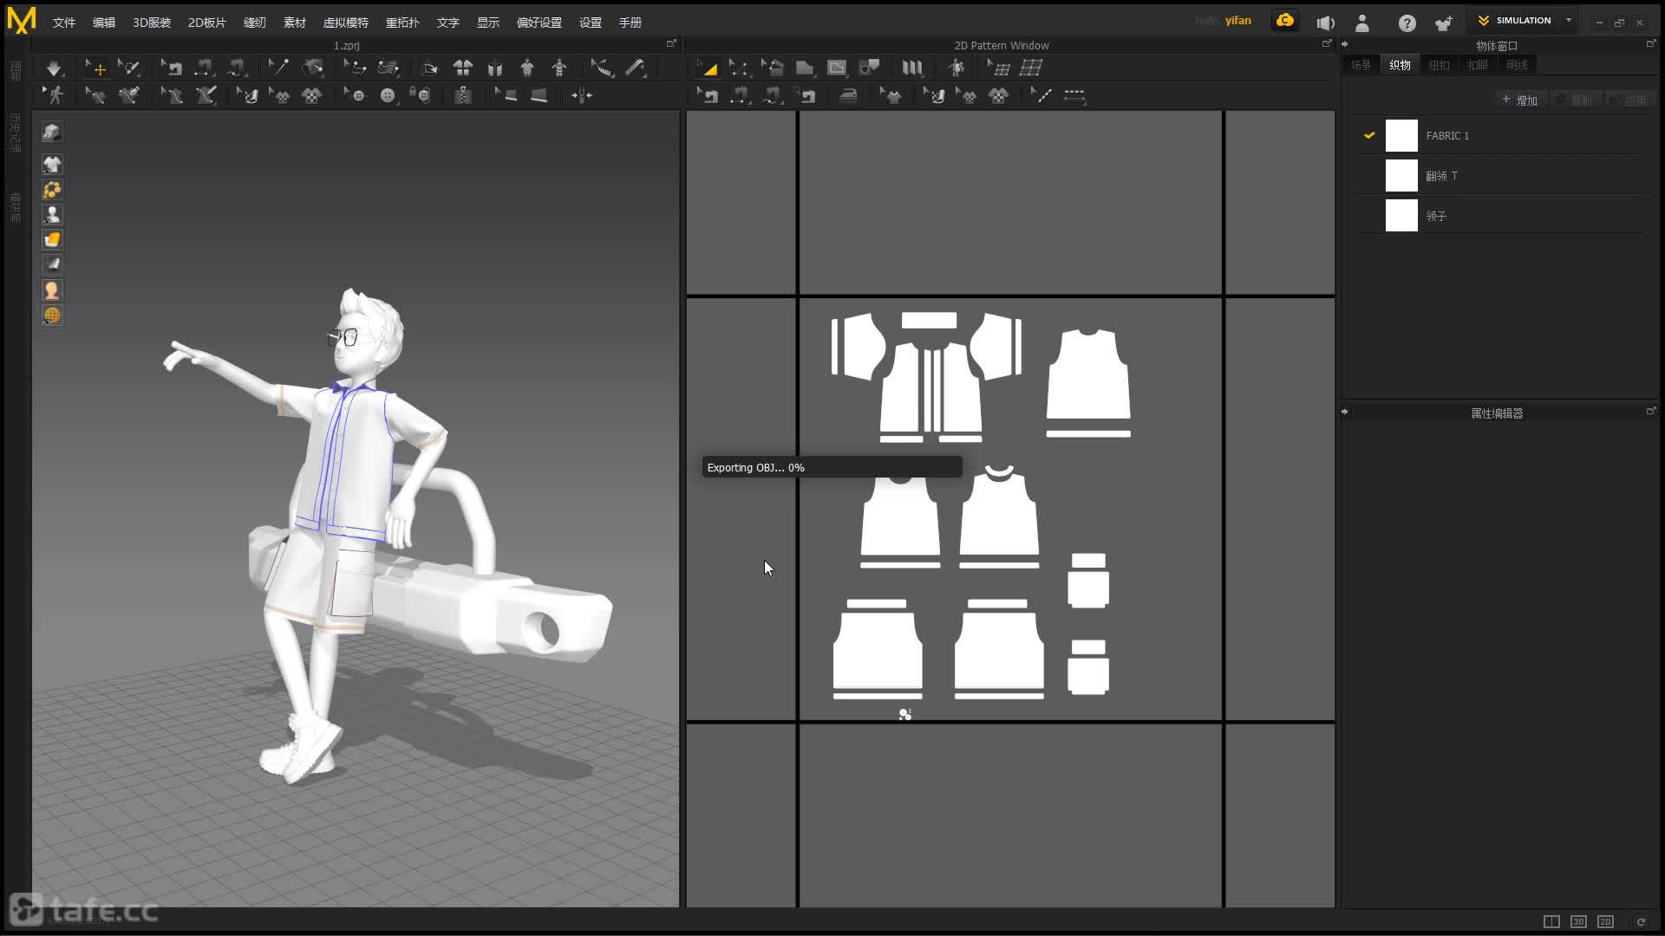The width and height of the screenshot is (1665, 936).
Task: Open the Help question mark icon
Action: (x=1407, y=23)
